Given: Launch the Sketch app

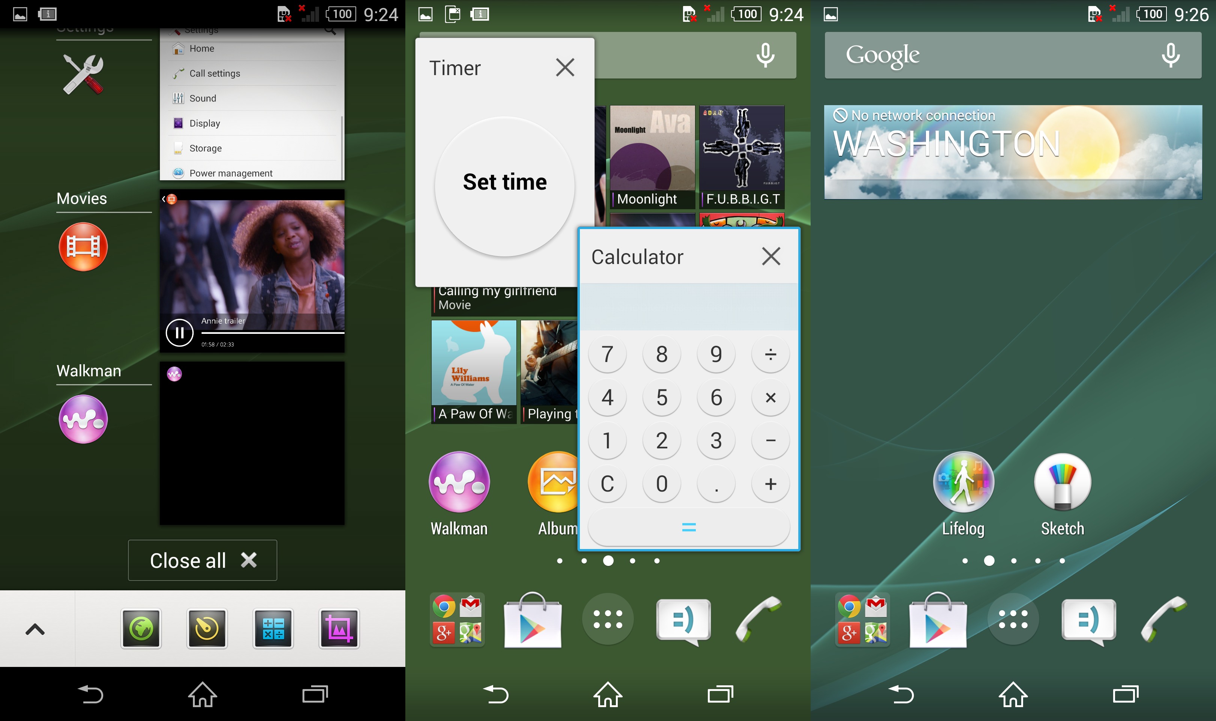Looking at the screenshot, I should click(1062, 494).
